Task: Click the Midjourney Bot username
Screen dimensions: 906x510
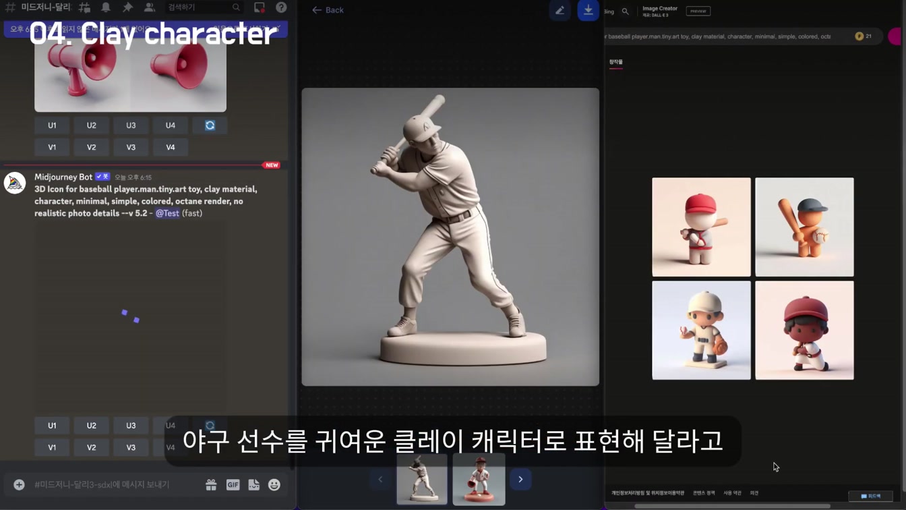Action: (x=63, y=177)
